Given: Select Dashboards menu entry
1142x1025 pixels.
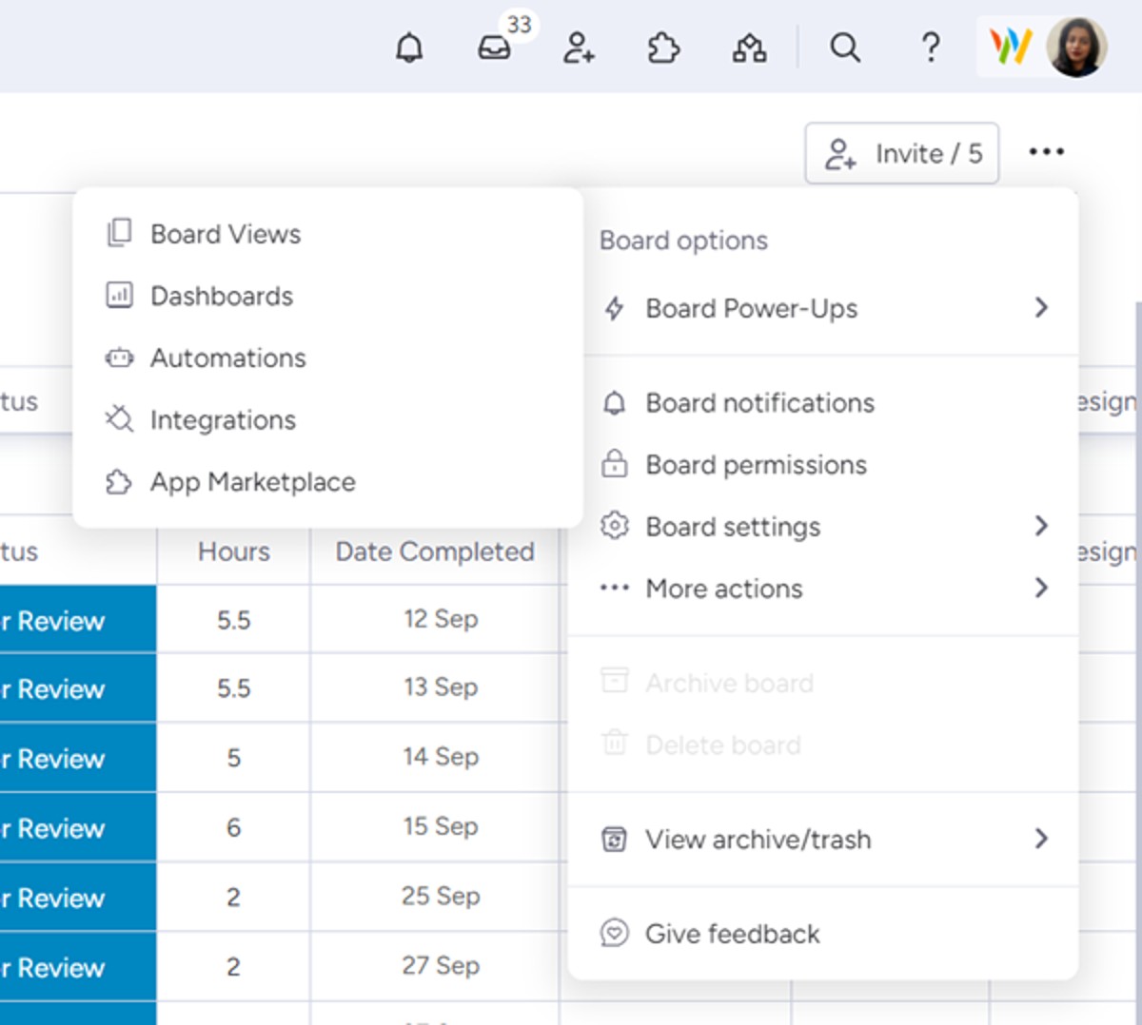Looking at the screenshot, I should coord(327,296).
